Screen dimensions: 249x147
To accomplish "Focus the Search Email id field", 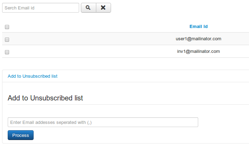I will pos(41,8).
